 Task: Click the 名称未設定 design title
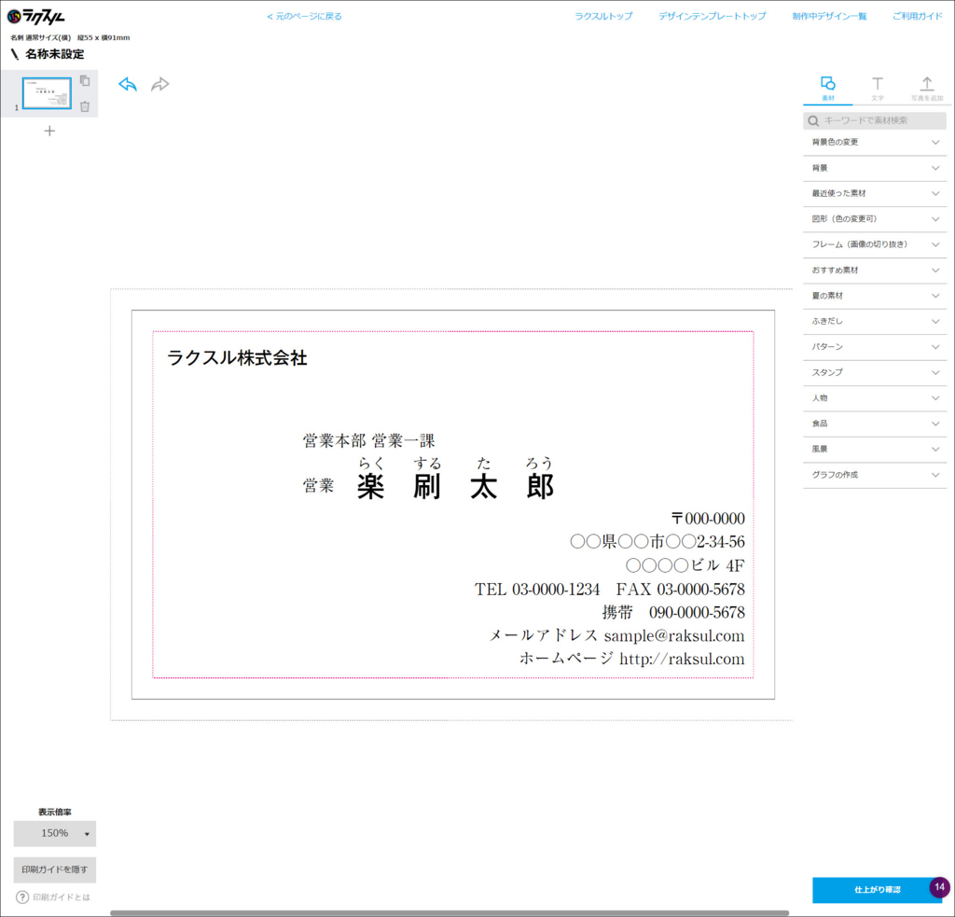point(55,54)
